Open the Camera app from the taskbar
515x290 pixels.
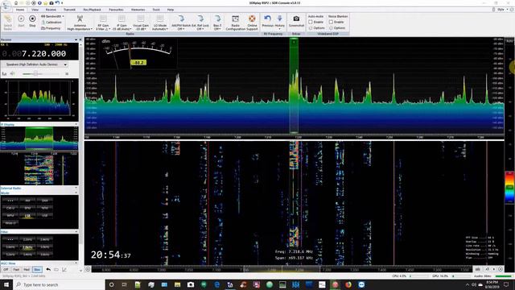pyautogui.click(x=191, y=284)
